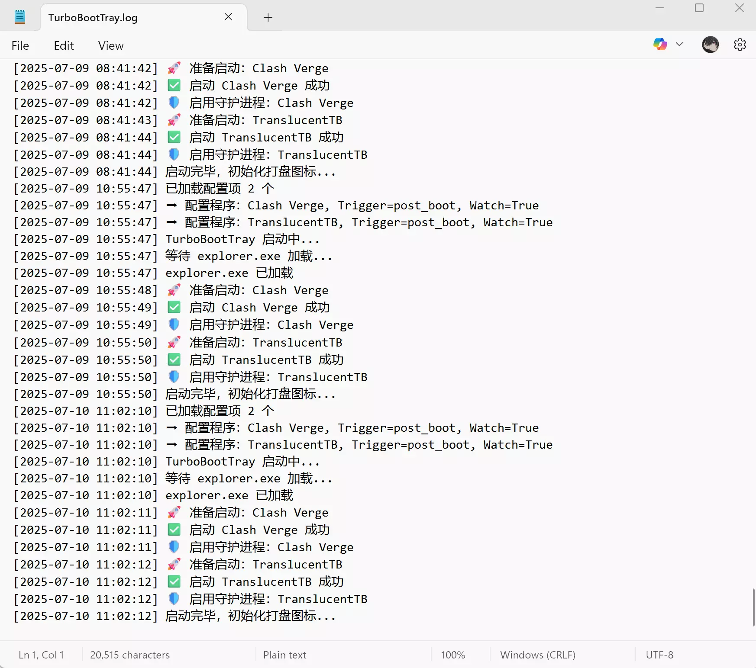The width and height of the screenshot is (756, 668).
Task: Click rocket emoji on 08:41:43 TranslucentTB line
Action: coord(174,120)
